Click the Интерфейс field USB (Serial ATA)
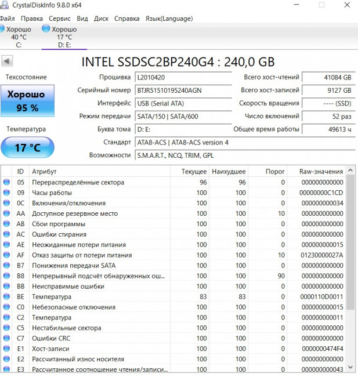358x377 pixels. pos(183,103)
